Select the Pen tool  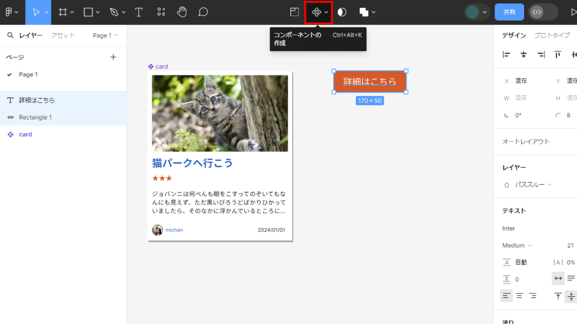point(114,12)
